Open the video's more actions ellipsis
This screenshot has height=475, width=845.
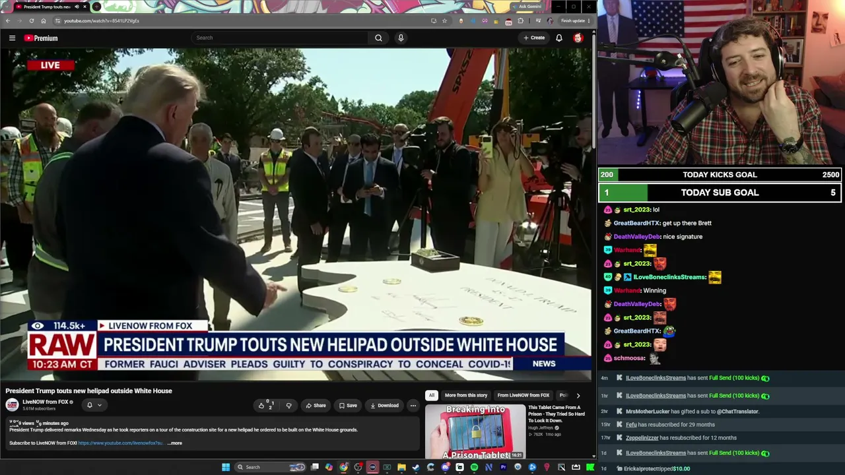tap(413, 406)
